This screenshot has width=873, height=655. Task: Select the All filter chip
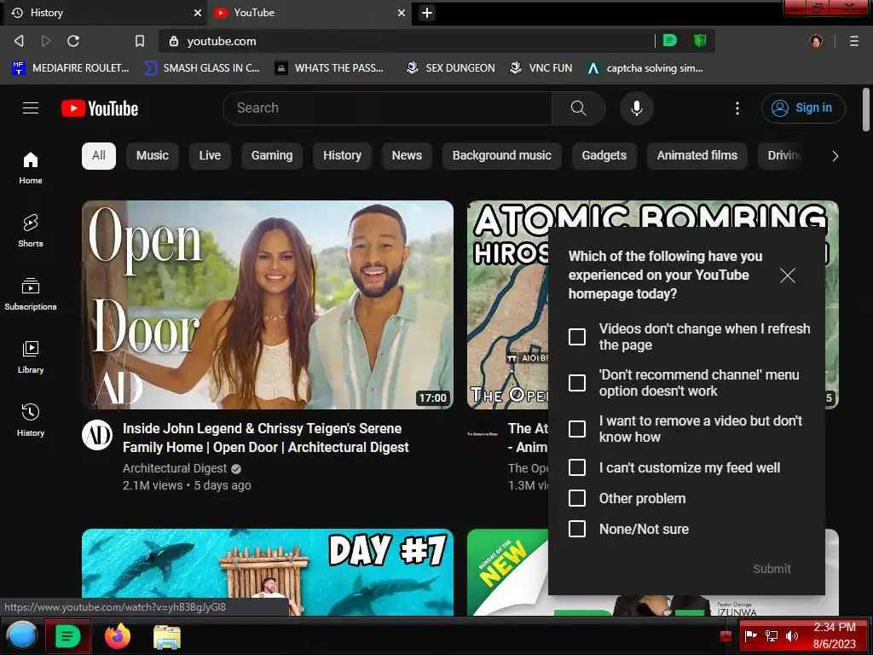tap(99, 156)
